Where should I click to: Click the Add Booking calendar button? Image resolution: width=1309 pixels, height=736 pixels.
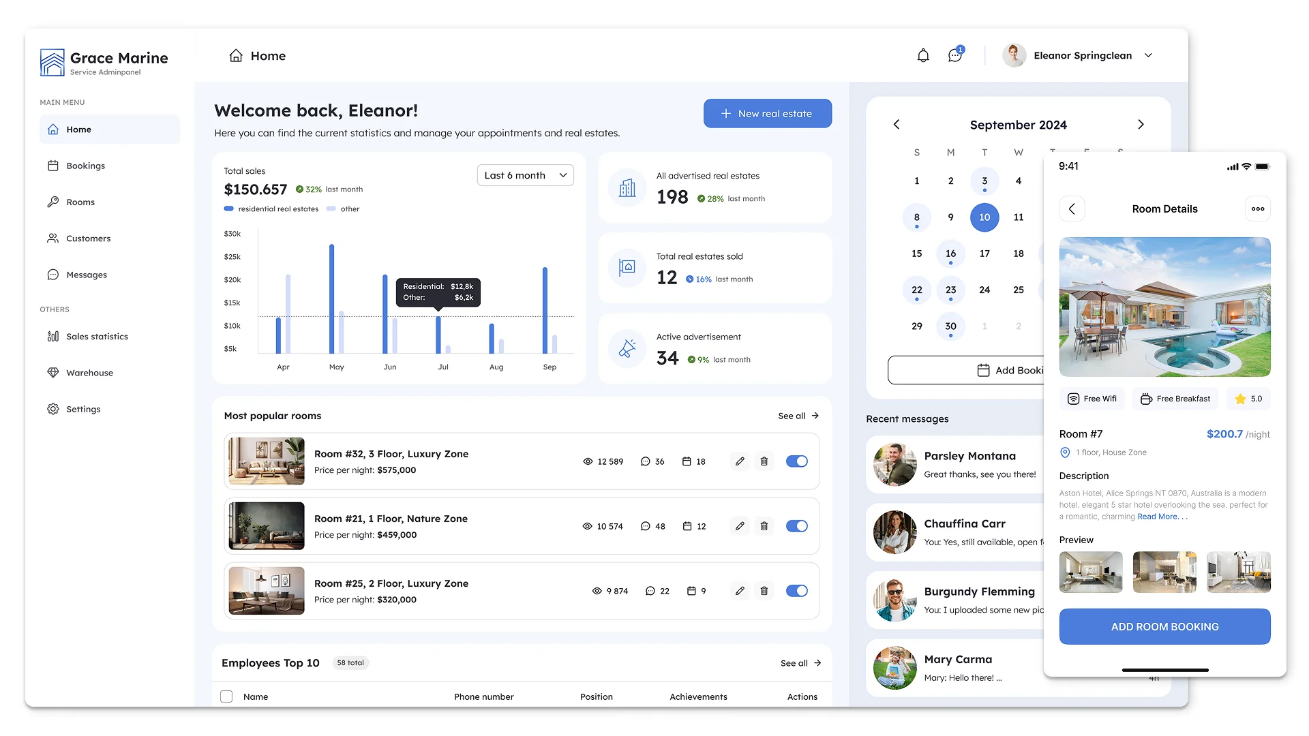(966, 370)
